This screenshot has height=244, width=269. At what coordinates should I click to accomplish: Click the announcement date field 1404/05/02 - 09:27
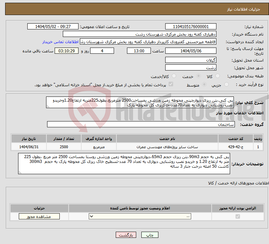coord(53,27)
